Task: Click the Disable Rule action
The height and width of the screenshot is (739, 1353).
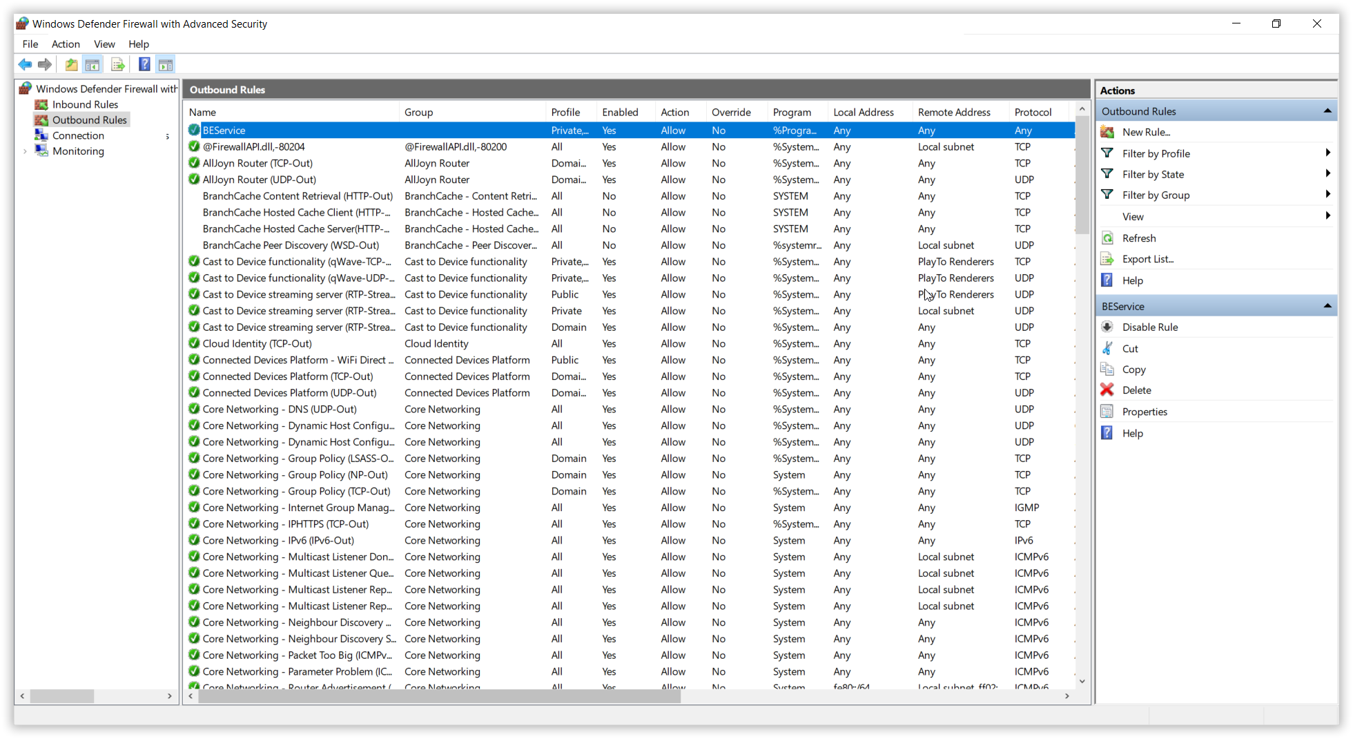Action: (1150, 327)
